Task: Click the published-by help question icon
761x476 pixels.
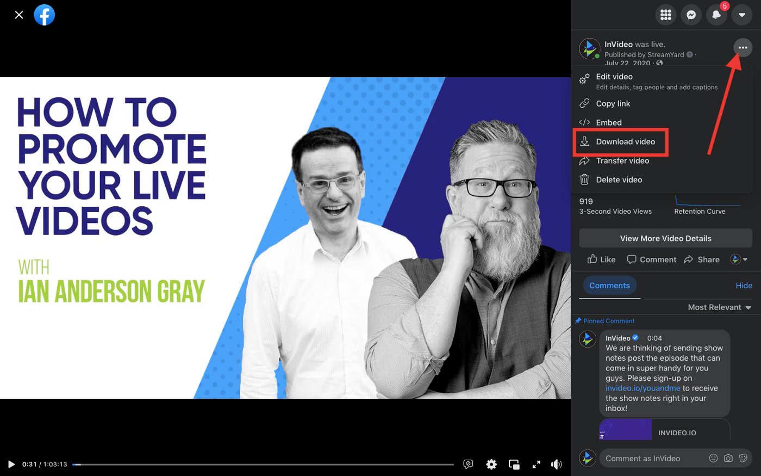Action: pyautogui.click(x=690, y=54)
